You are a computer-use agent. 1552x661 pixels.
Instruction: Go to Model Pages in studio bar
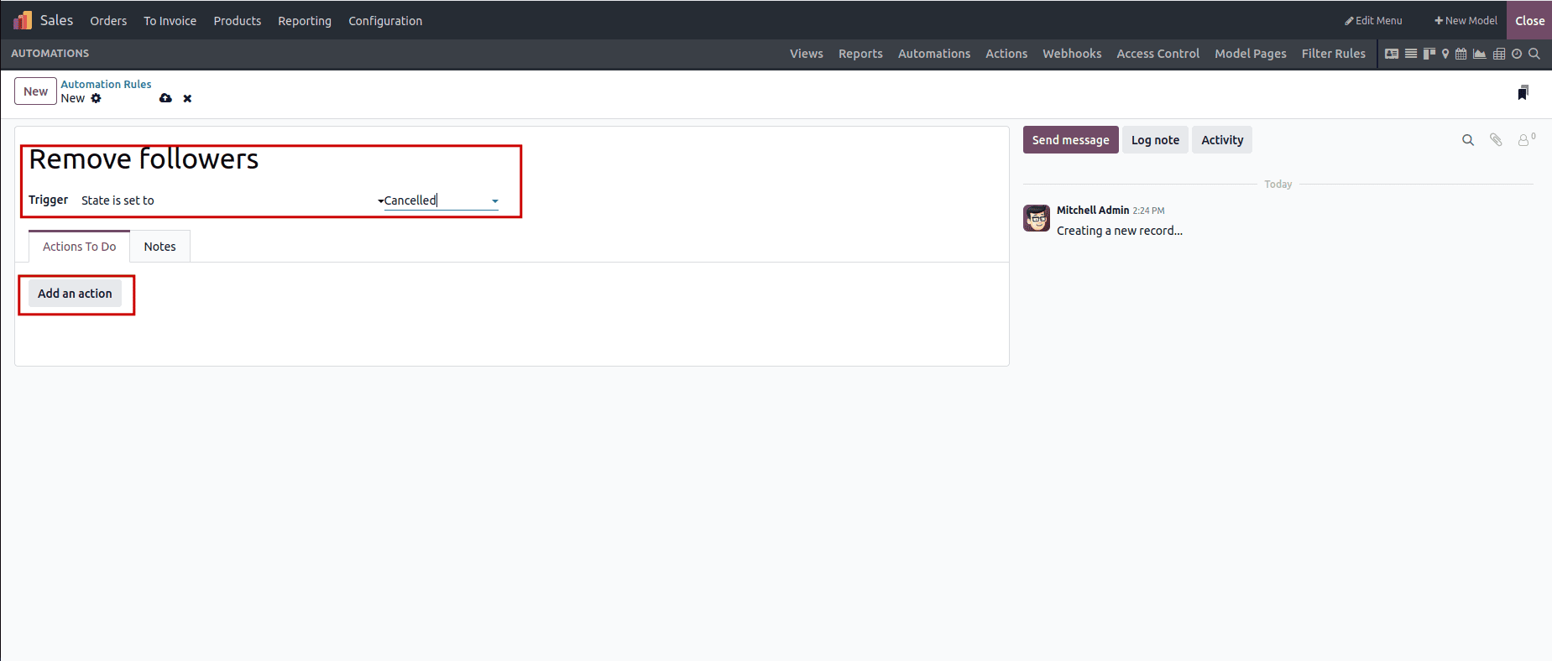(x=1251, y=54)
